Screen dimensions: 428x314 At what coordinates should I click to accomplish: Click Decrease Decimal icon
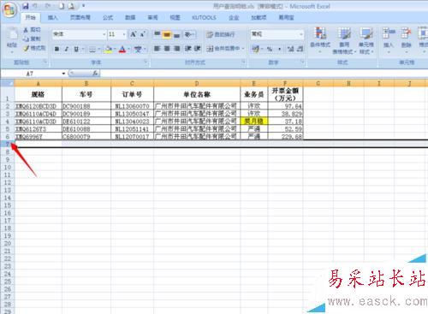coord(300,49)
